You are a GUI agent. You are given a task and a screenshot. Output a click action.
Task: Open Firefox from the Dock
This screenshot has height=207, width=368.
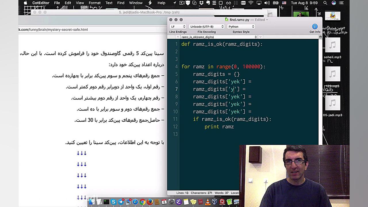(x=149, y=202)
